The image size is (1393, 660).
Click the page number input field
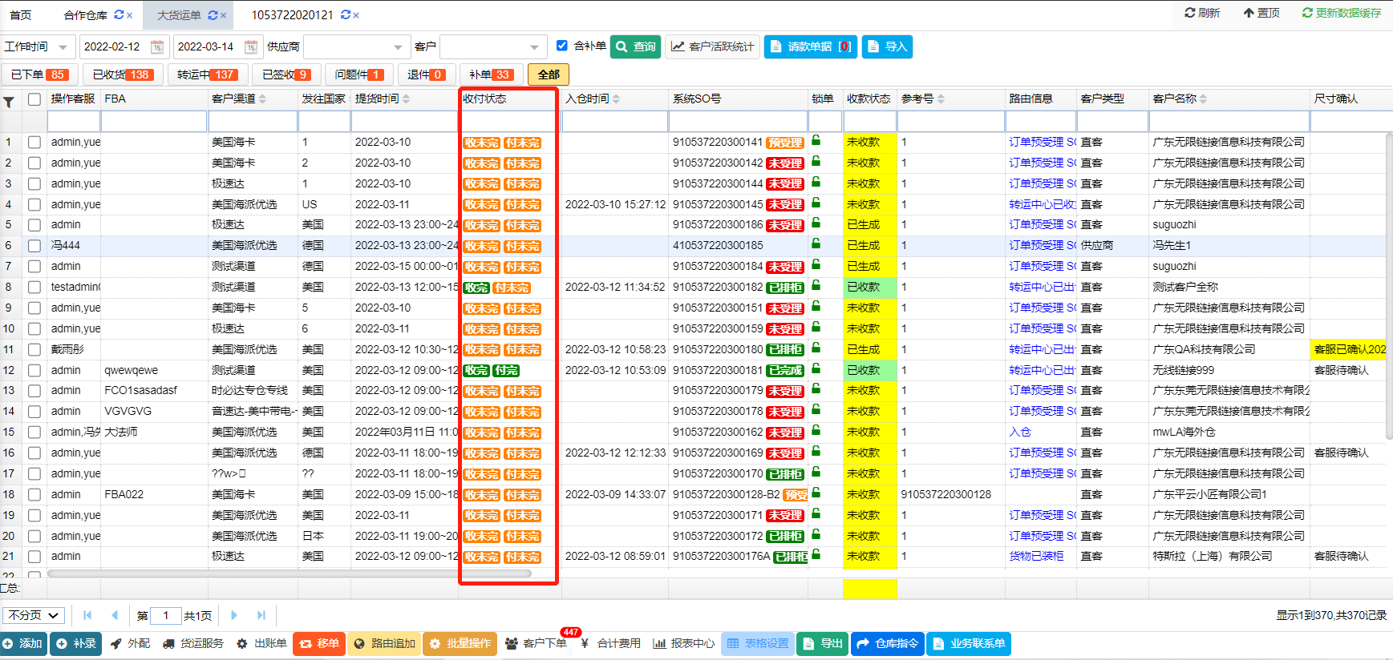tap(165, 615)
